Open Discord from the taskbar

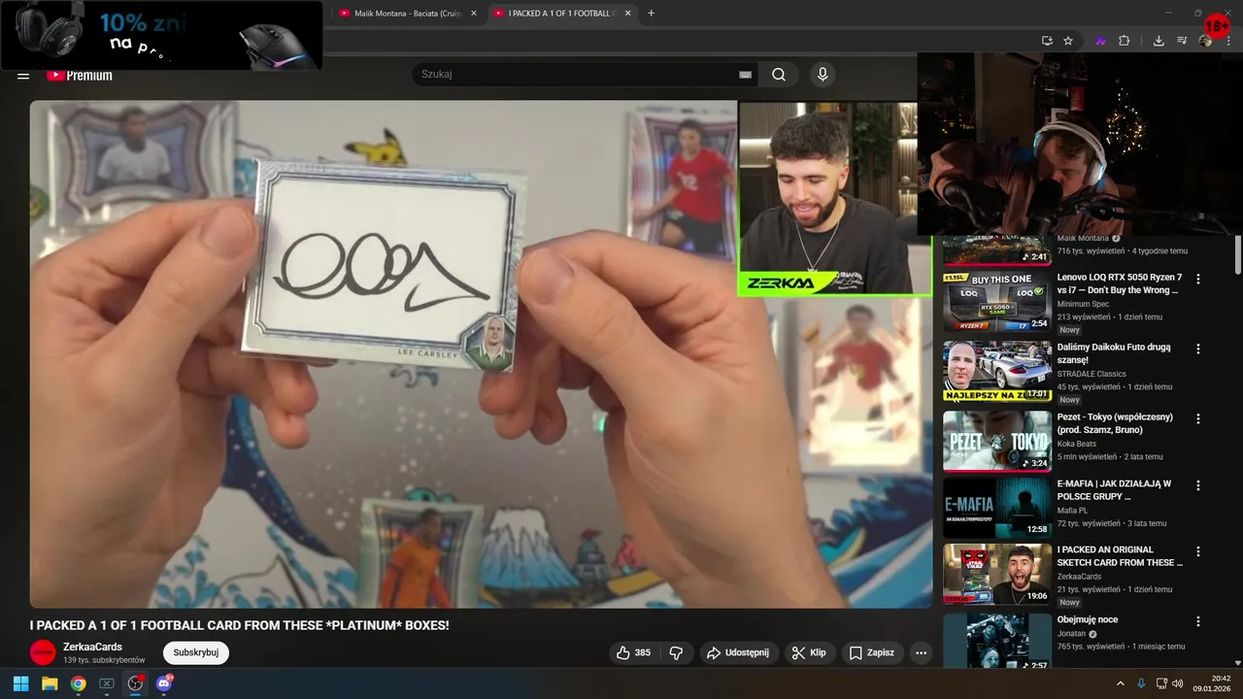(x=164, y=683)
